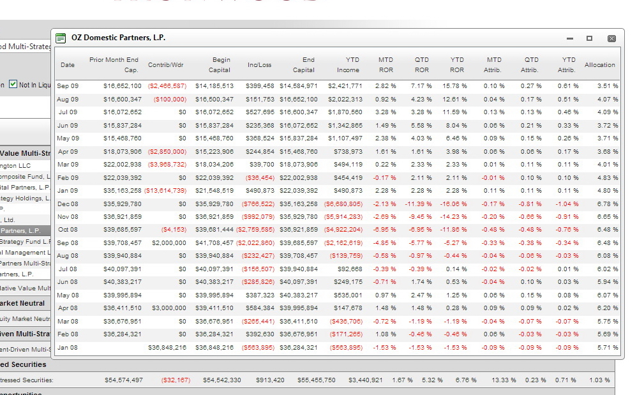
Task: Toggle the Not In Liqu checkbox
Action: [13, 84]
